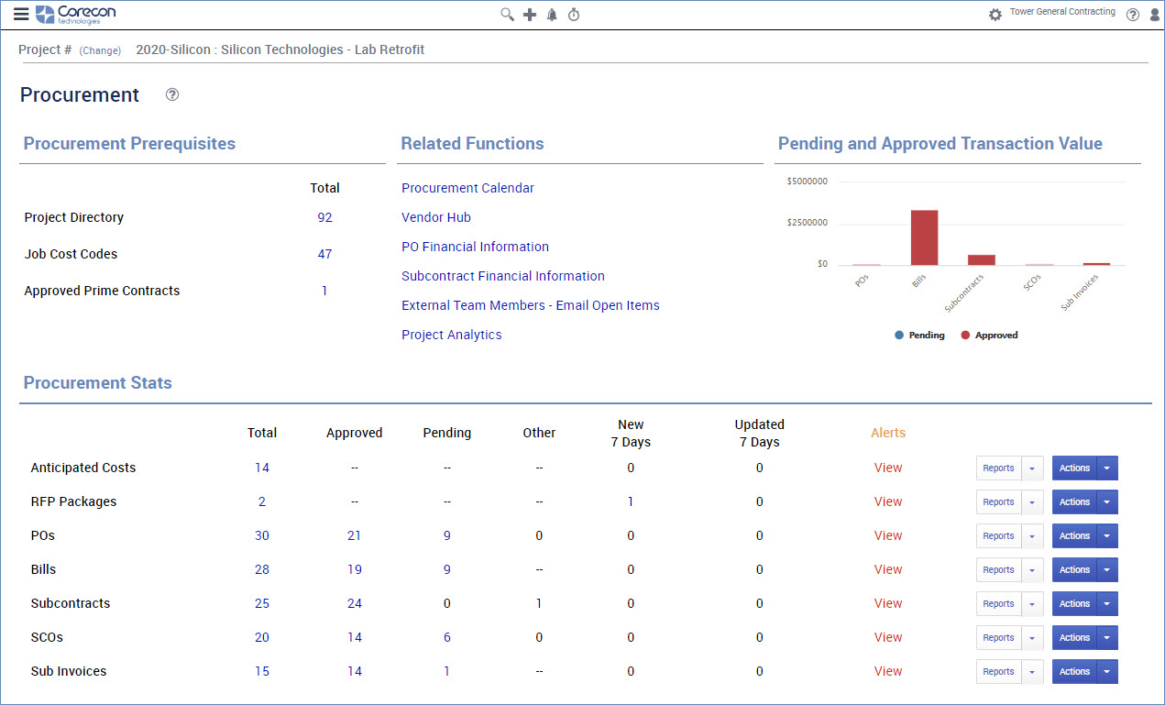1165x705 pixels.
Task: Click Project Directory total 92
Action: tap(324, 217)
